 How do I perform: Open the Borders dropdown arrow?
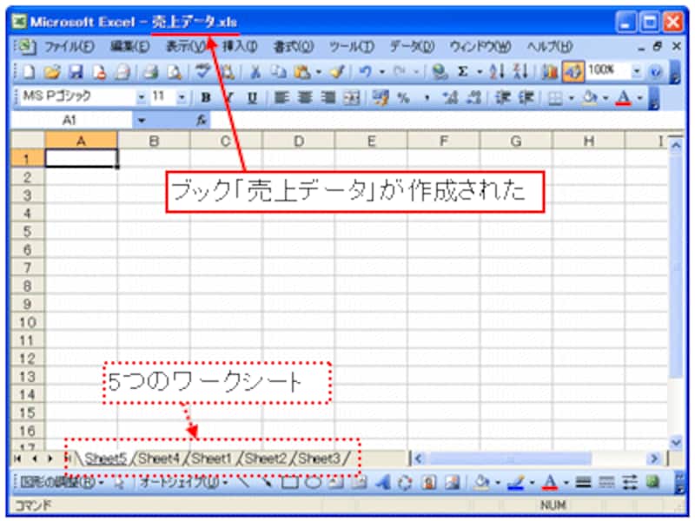click(x=572, y=98)
